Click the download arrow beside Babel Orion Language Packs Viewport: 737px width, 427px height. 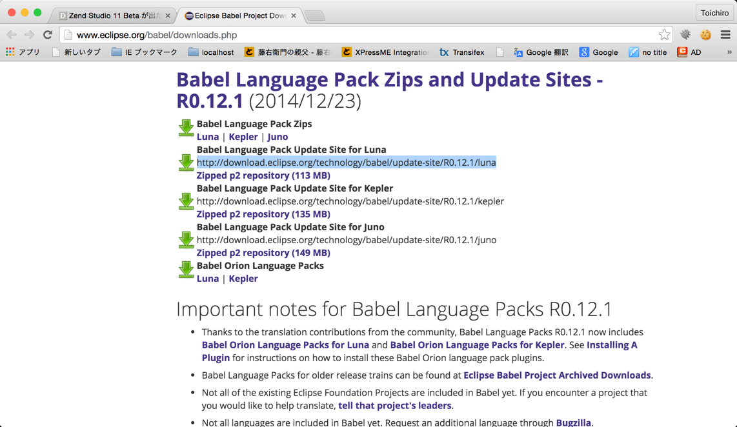coord(186,270)
